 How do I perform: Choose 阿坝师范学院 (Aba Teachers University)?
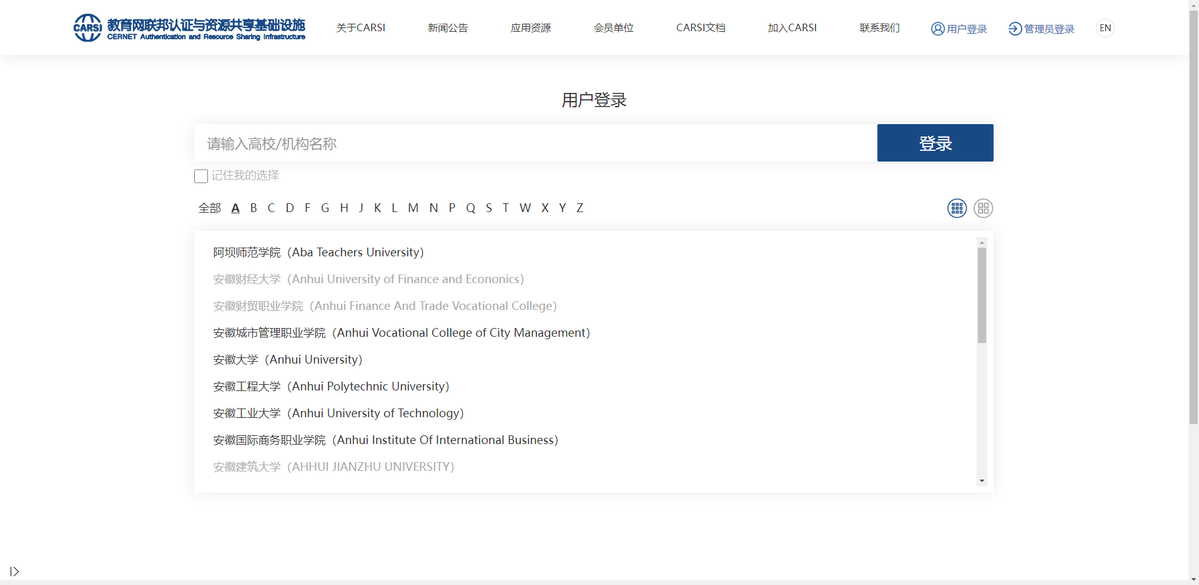[x=318, y=253]
